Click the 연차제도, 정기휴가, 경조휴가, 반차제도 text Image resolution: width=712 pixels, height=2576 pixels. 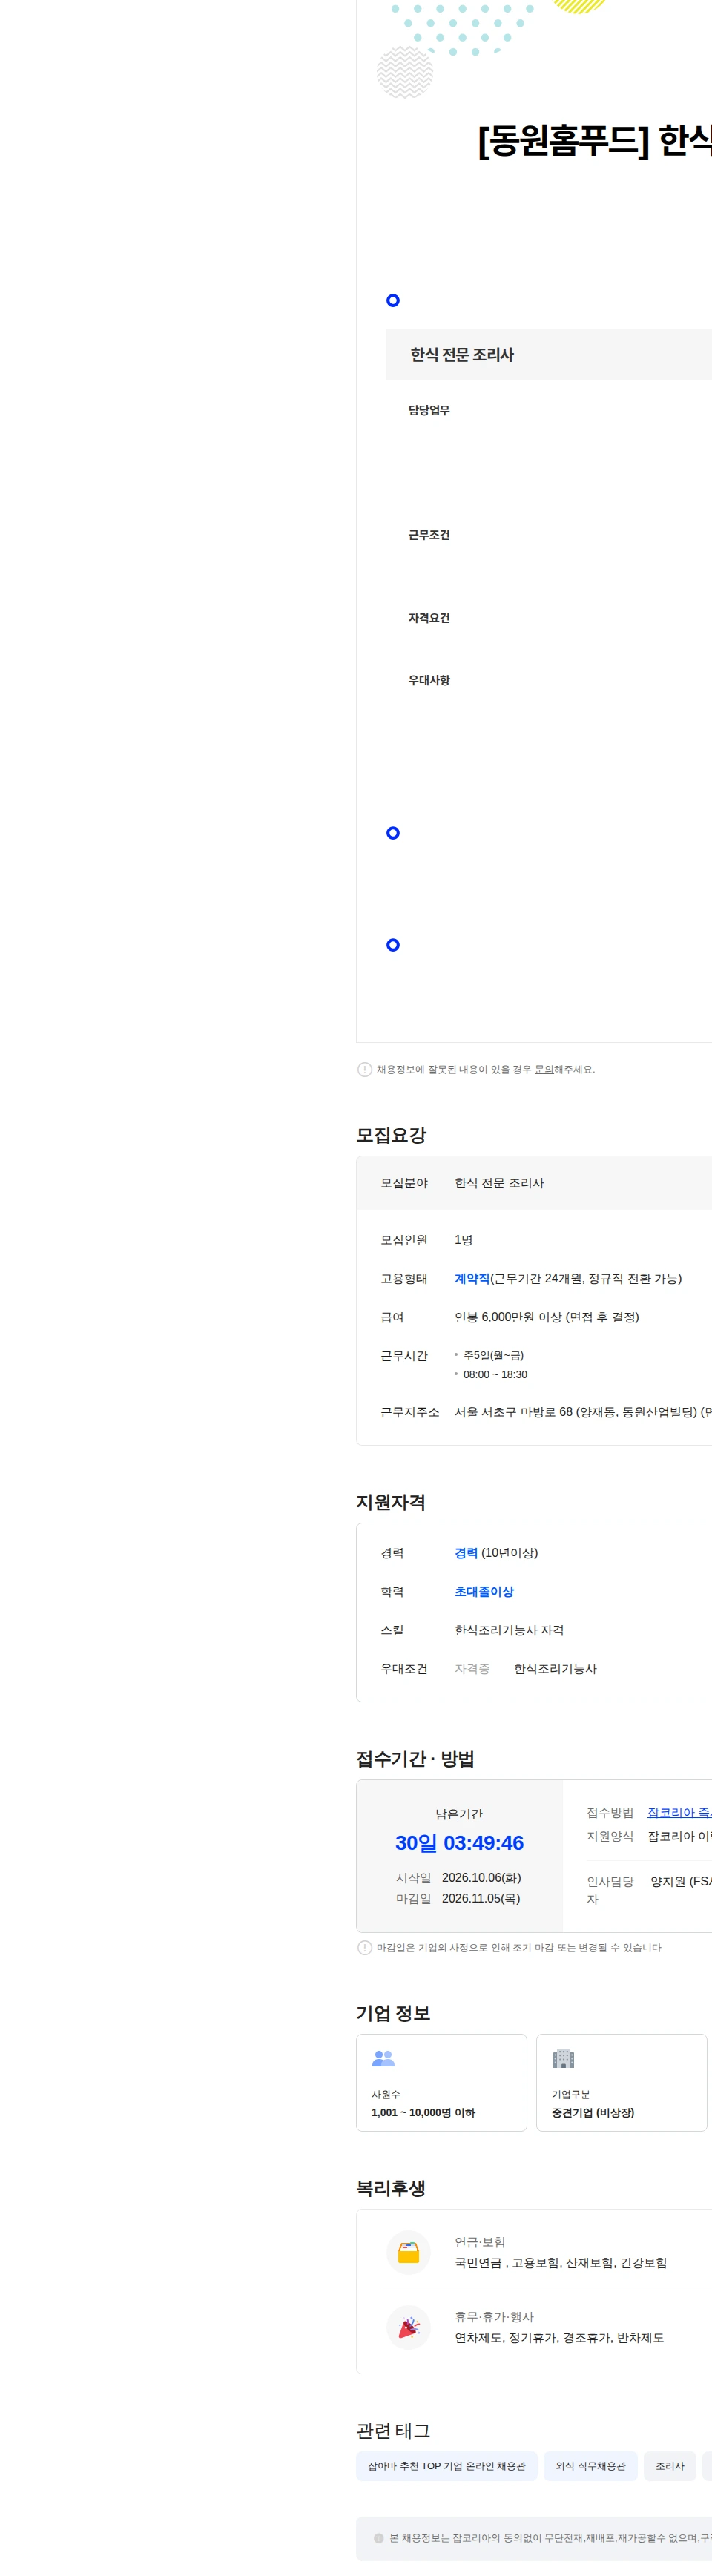coord(559,2338)
